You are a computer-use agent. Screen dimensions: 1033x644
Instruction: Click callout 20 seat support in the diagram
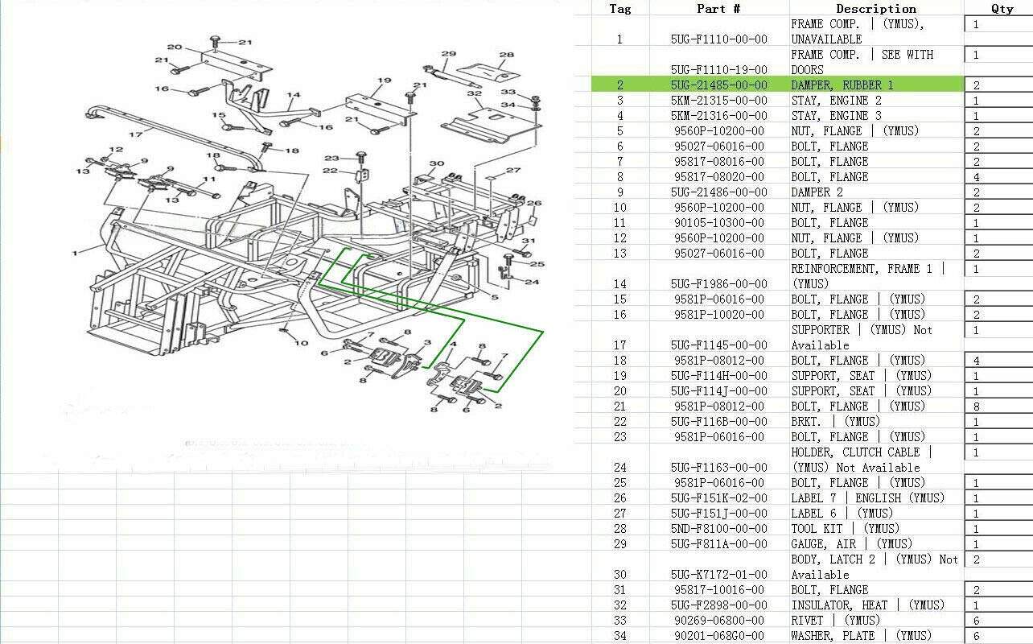point(175,47)
